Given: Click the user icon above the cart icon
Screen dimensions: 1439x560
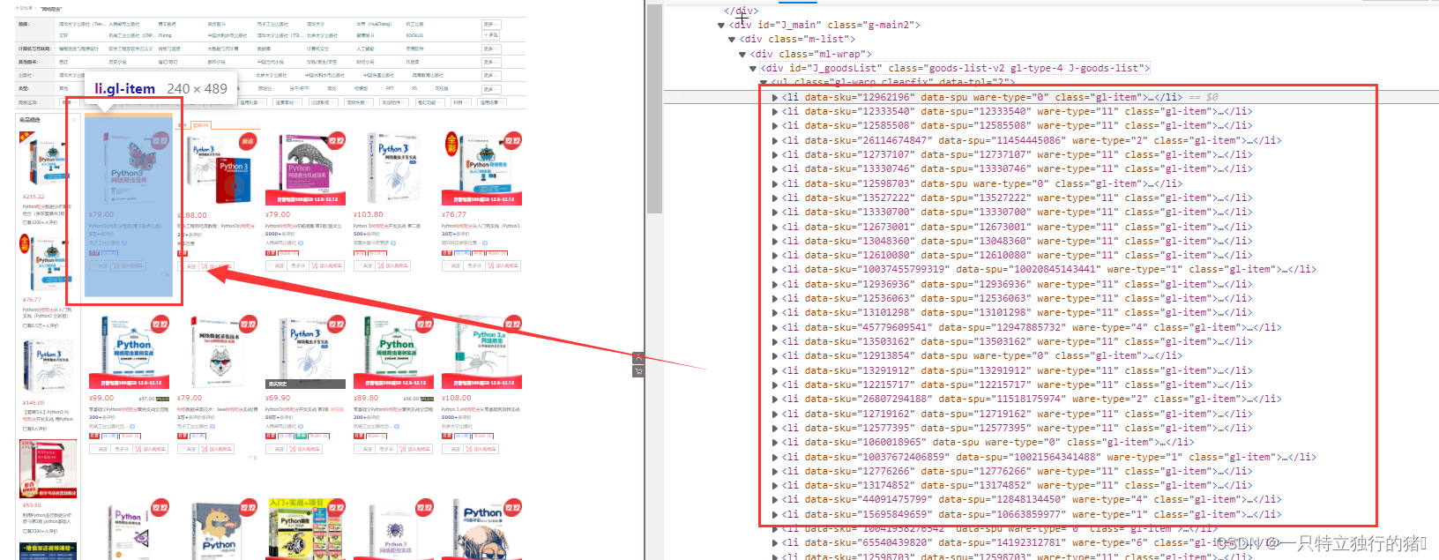Looking at the screenshot, I should coord(638,358).
